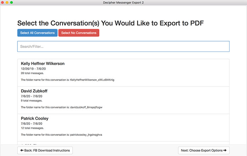Screen dimensions: 247x156
Task: Click the '9 total messages.' text
Action: (x=32, y=101)
